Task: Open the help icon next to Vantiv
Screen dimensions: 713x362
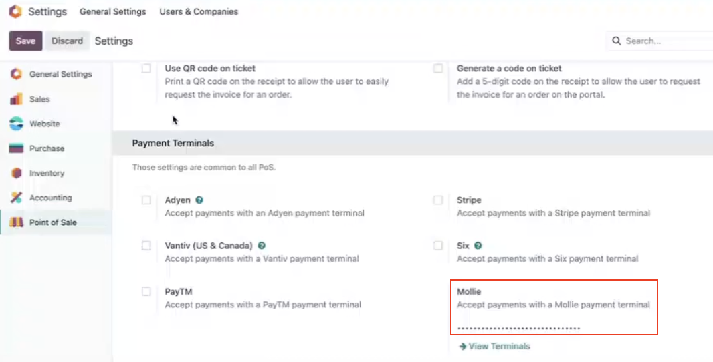Action: click(262, 246)
